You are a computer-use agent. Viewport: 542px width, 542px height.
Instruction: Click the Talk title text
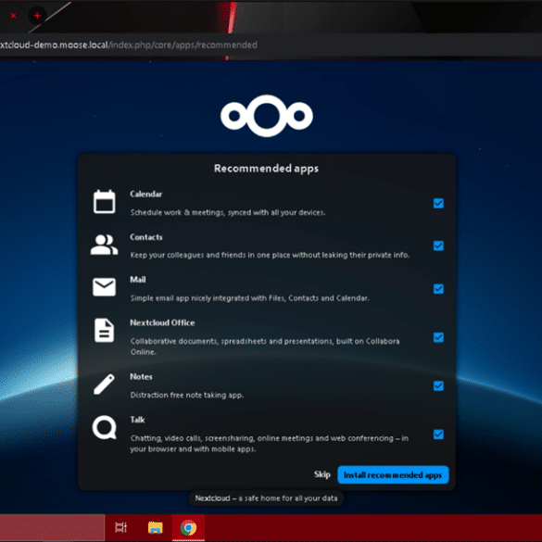tap(137, 420)
